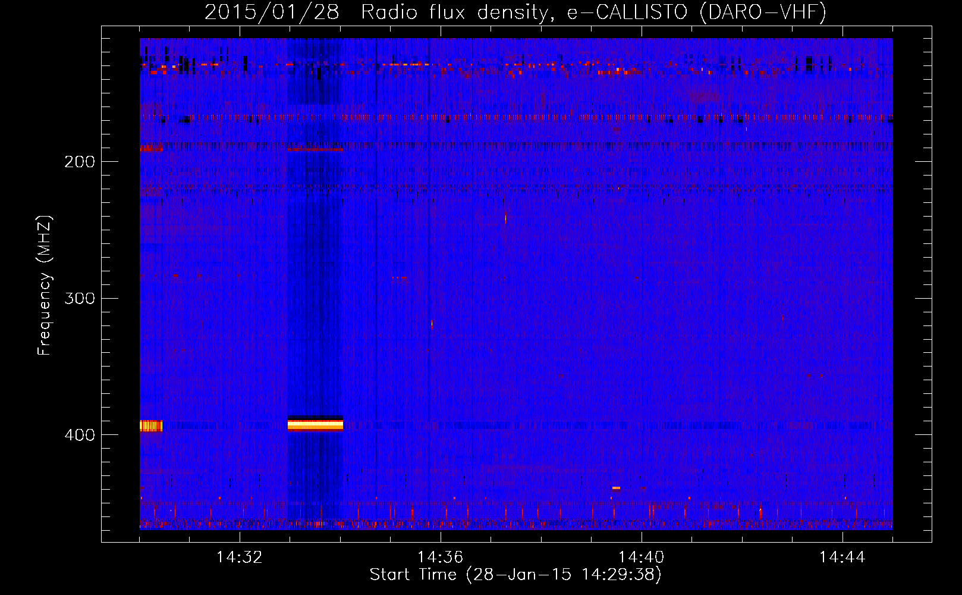Image resolution: width=962 pixels, height=595 pixels.
Task: Click the yellow-red patch at the plot's left edge near 400 MHz
Action: click(x=151, y=426)
